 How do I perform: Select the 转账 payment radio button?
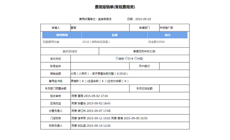pyautogui.click(x=117, y=58)
